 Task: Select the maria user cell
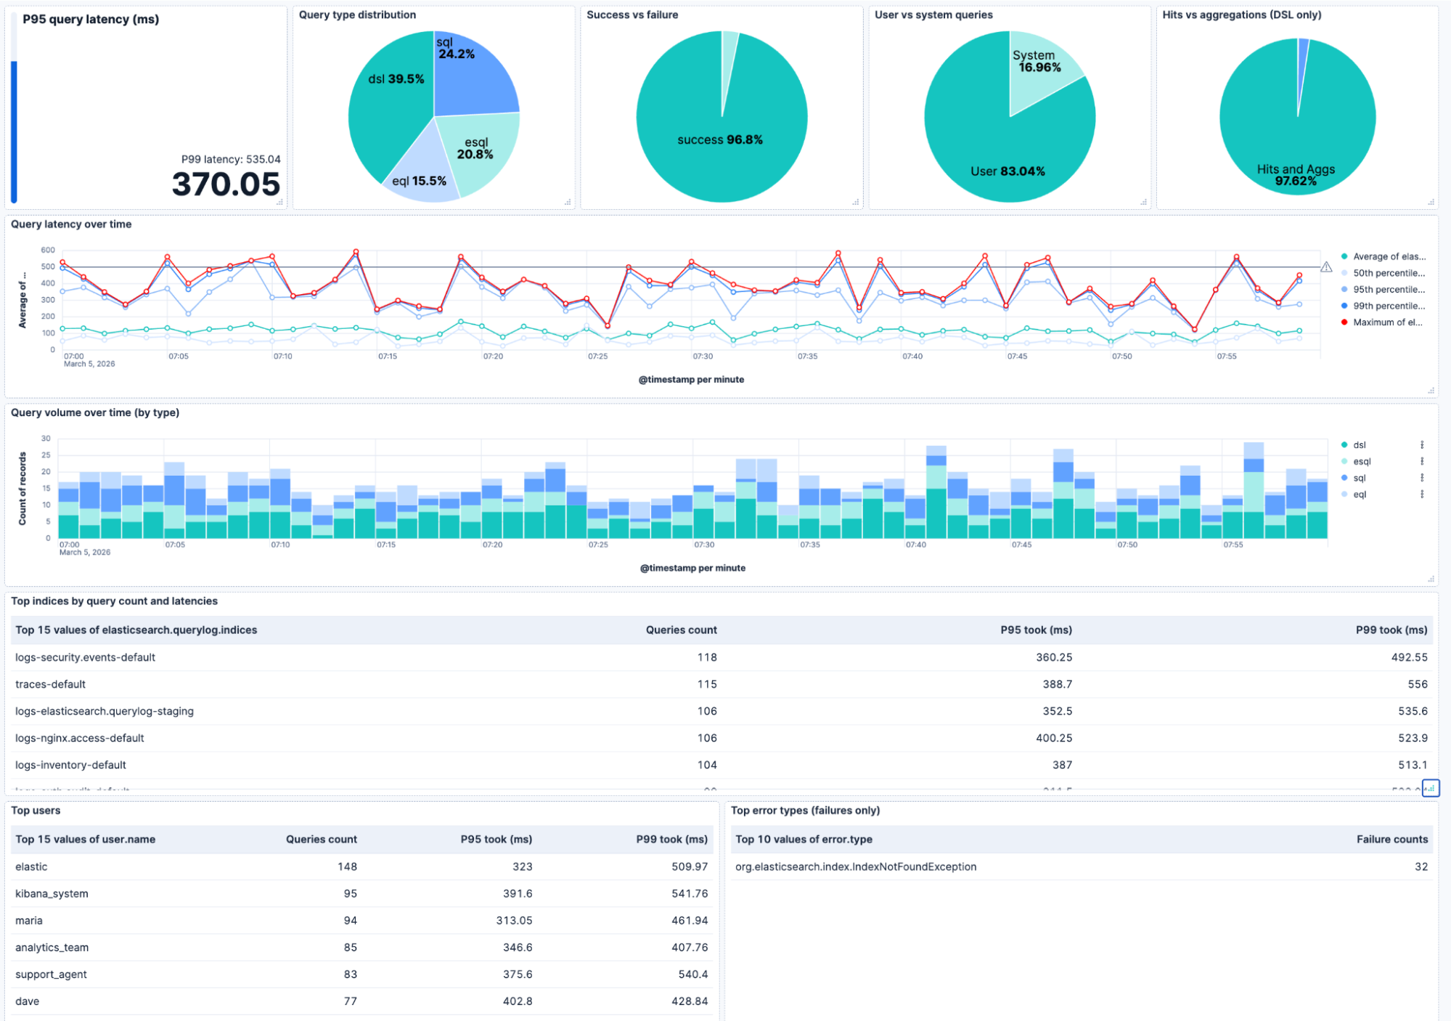(29, 920)
